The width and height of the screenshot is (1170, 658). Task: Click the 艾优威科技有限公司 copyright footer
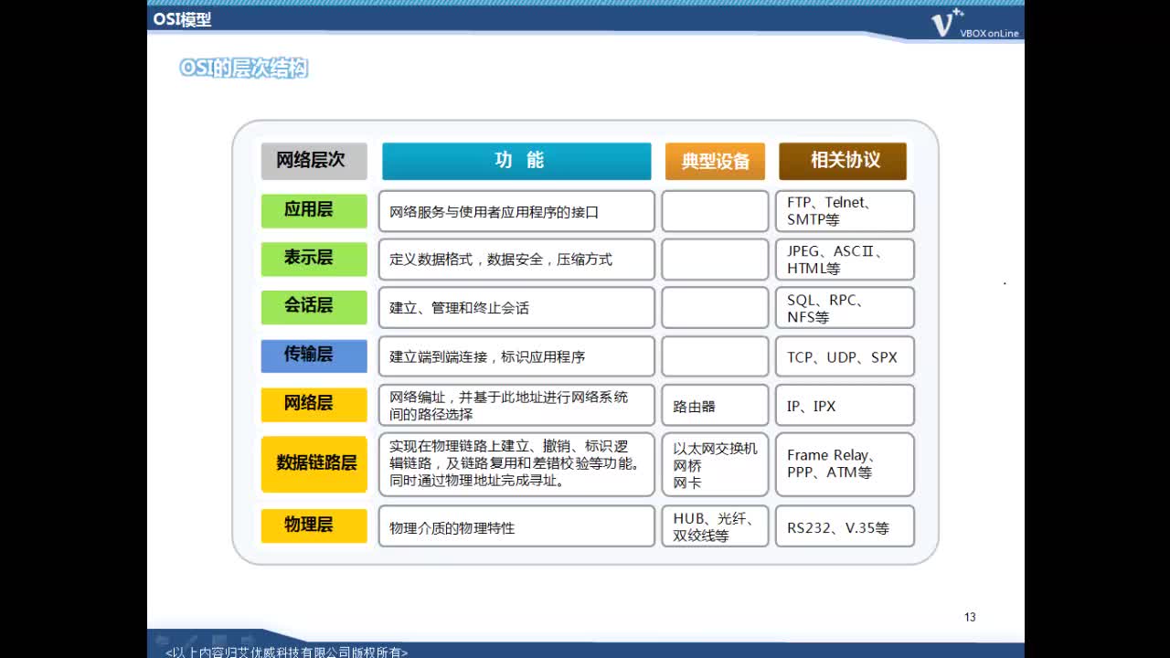(x=286, y=652)
